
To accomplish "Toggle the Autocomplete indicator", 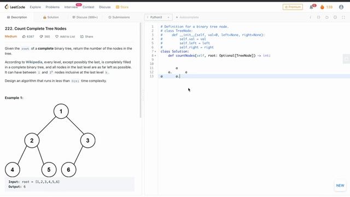I will point(187,17).
